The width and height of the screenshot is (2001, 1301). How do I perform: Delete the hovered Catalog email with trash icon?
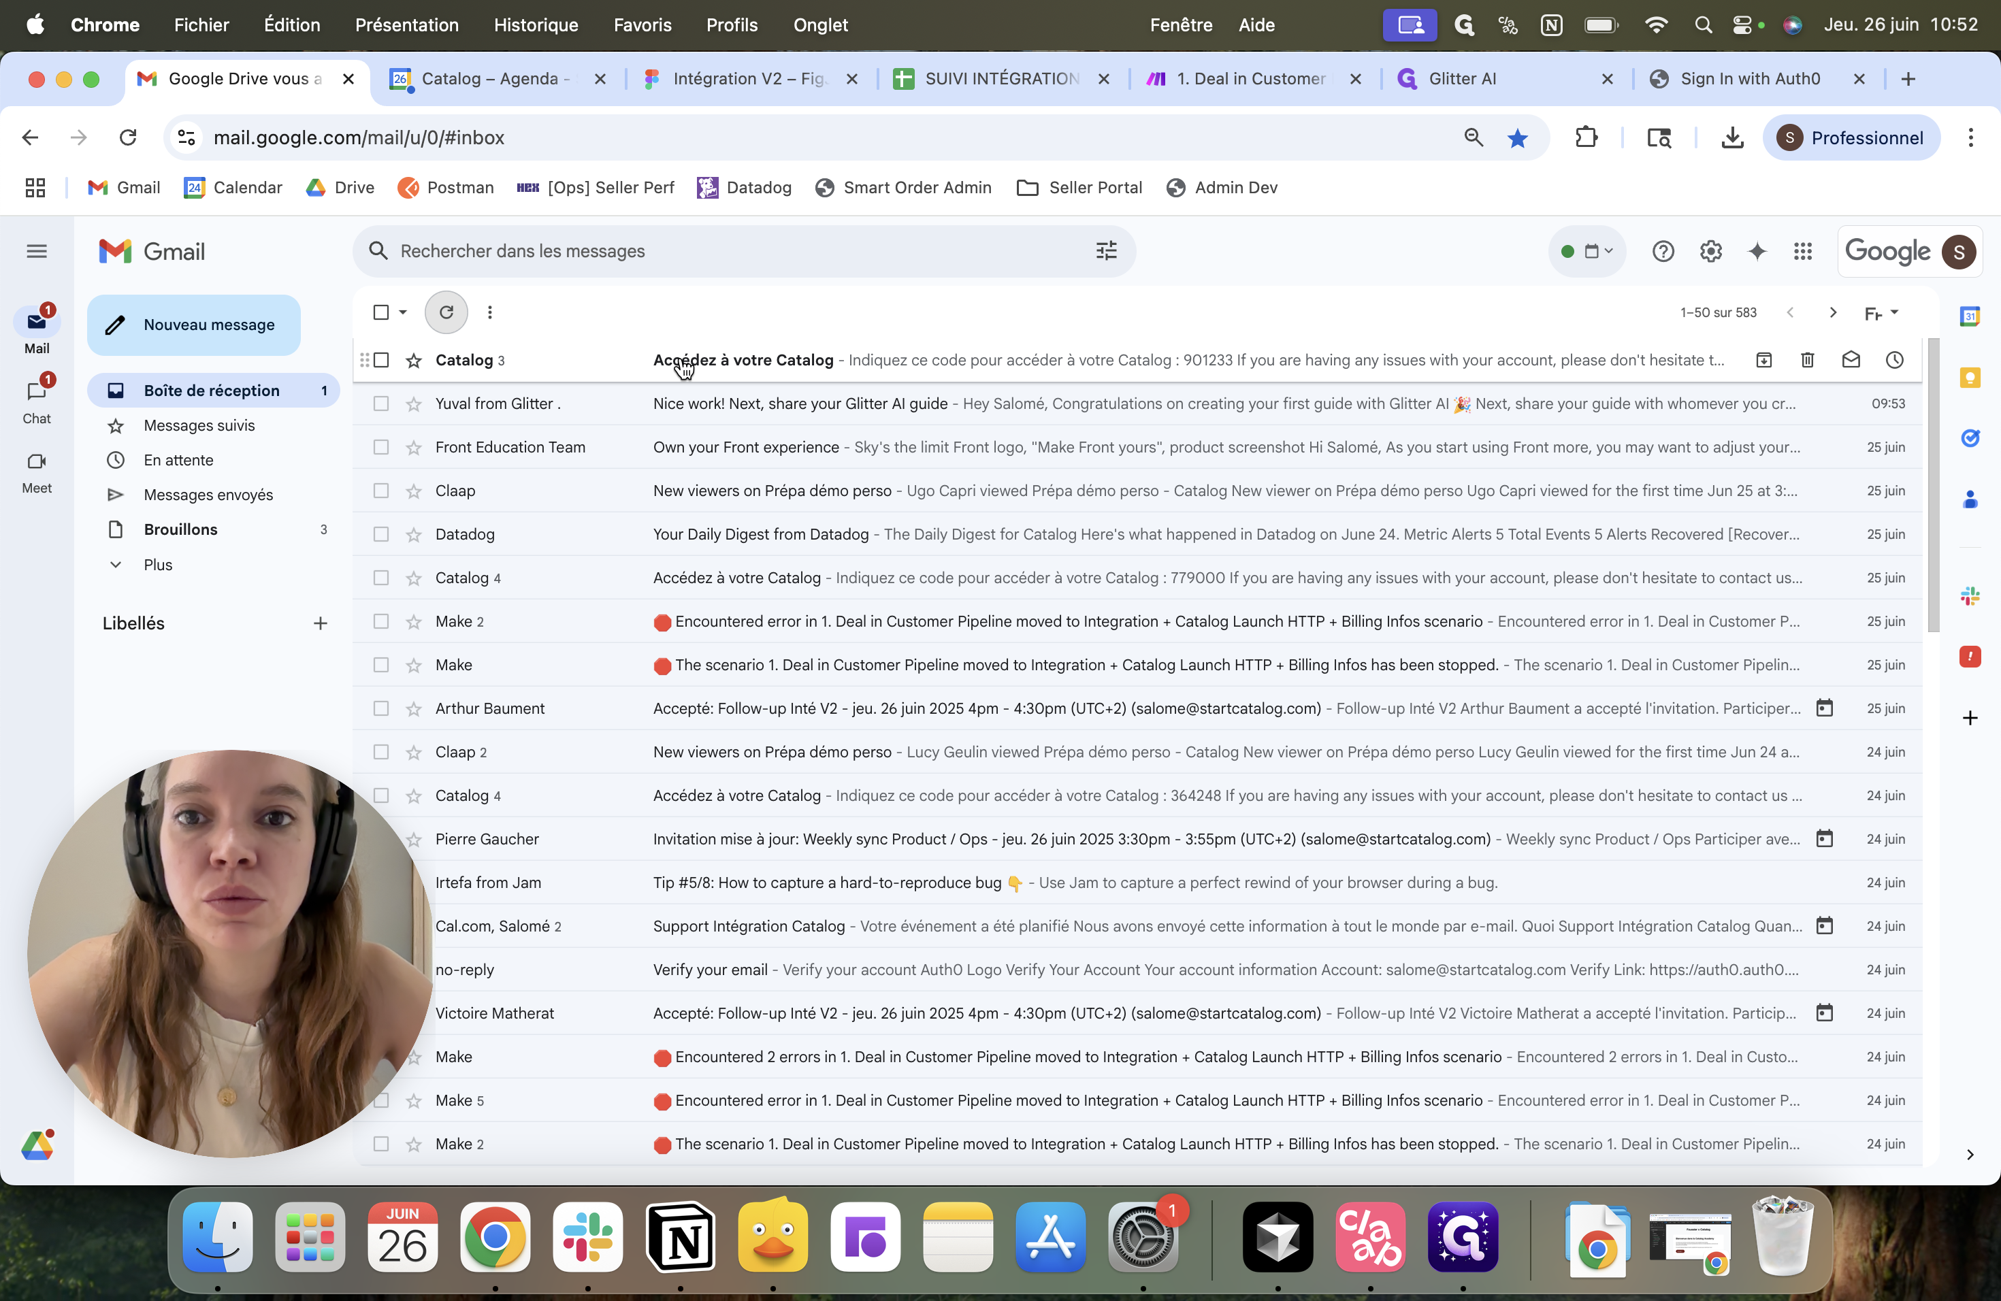tap(1807, 361)
